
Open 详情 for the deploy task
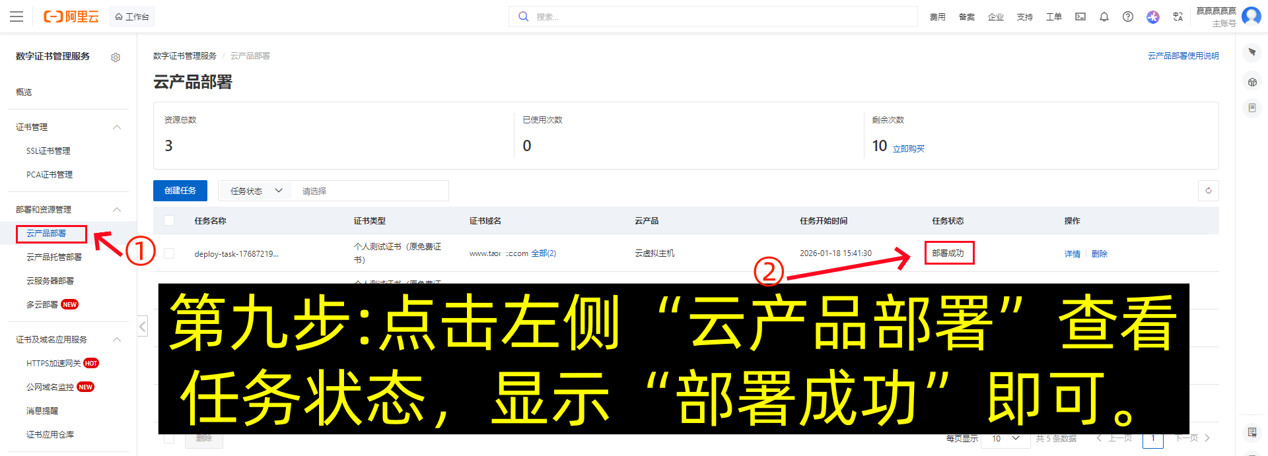tap(1073, 254)
